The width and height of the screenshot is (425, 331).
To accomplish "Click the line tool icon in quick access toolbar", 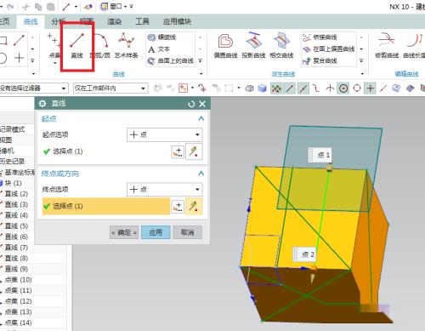I will pyautogui.click(x=66, y=7).
